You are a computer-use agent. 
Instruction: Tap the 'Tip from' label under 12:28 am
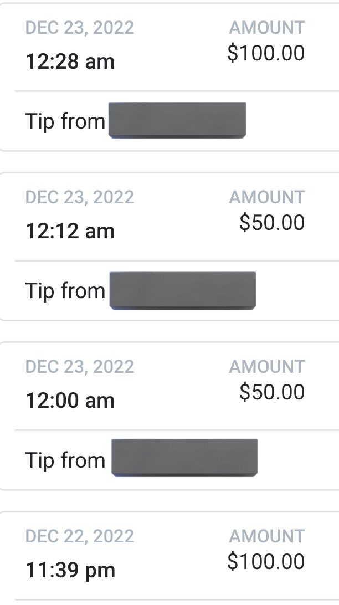(x=65, y=121)
